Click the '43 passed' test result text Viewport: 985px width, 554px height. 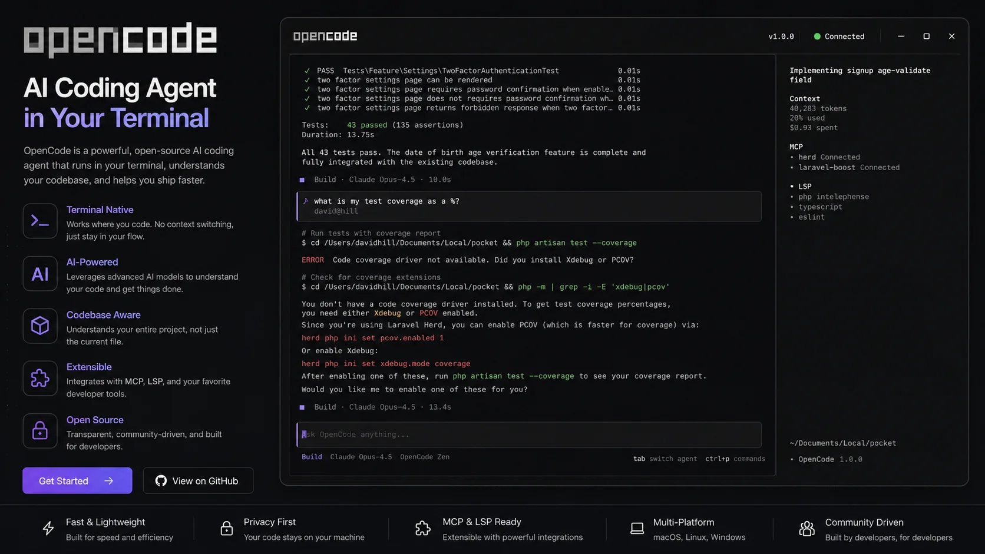point(367,125)
